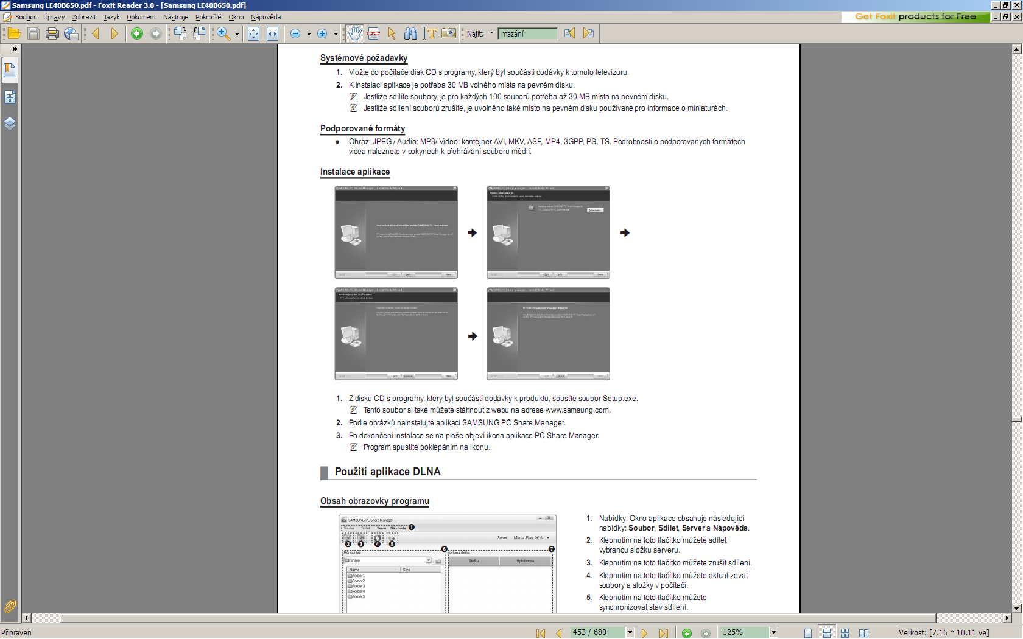Open the Zobrazit menu
The image size is (1023, 639).
coord(84,17)
